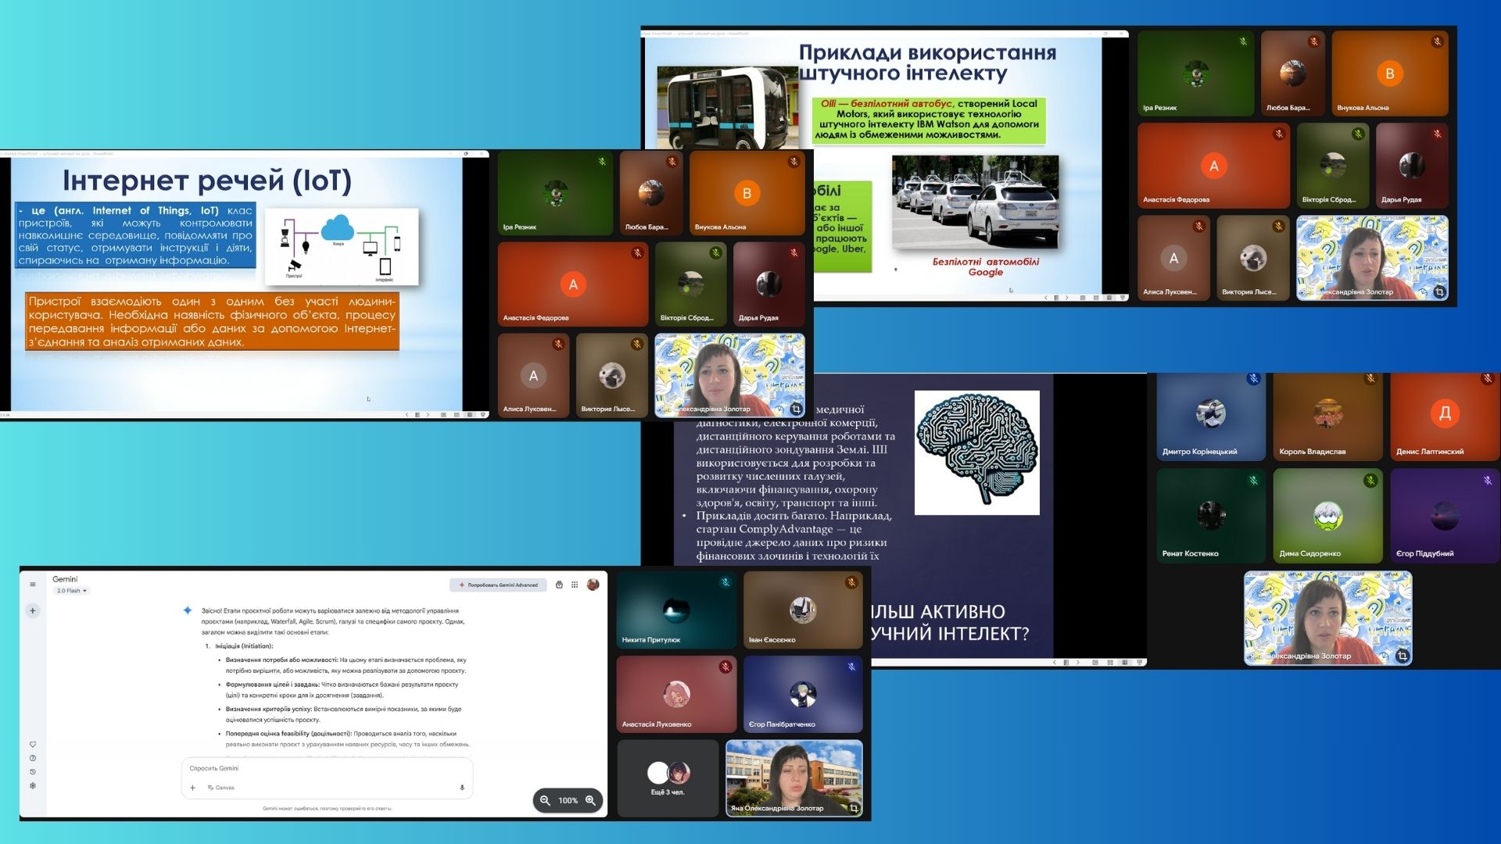Expand the 2.0 Flash model selector

tap(72, 591)
